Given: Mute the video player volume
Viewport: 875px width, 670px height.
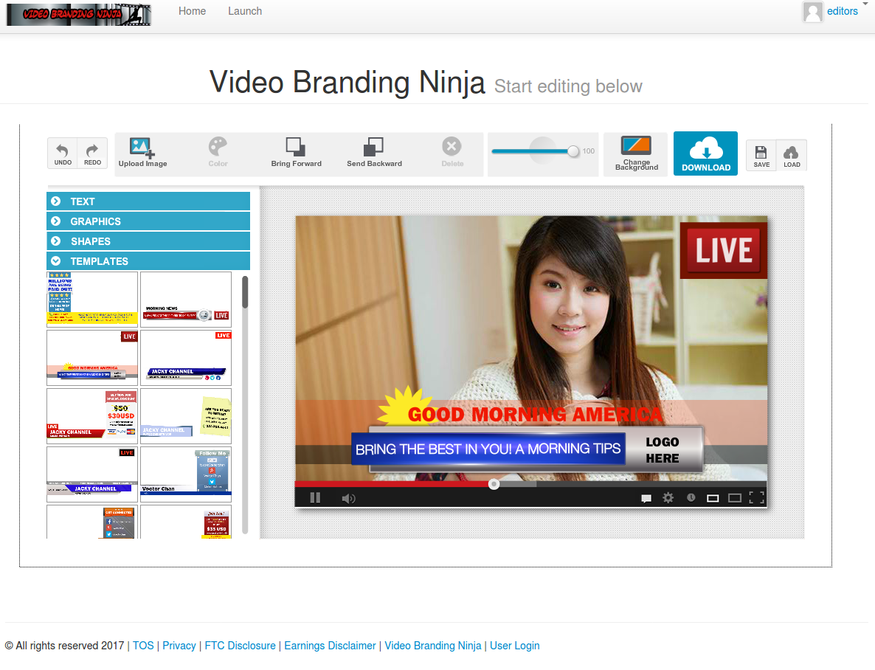Looking at the screenshot, I should pos(348,497).
